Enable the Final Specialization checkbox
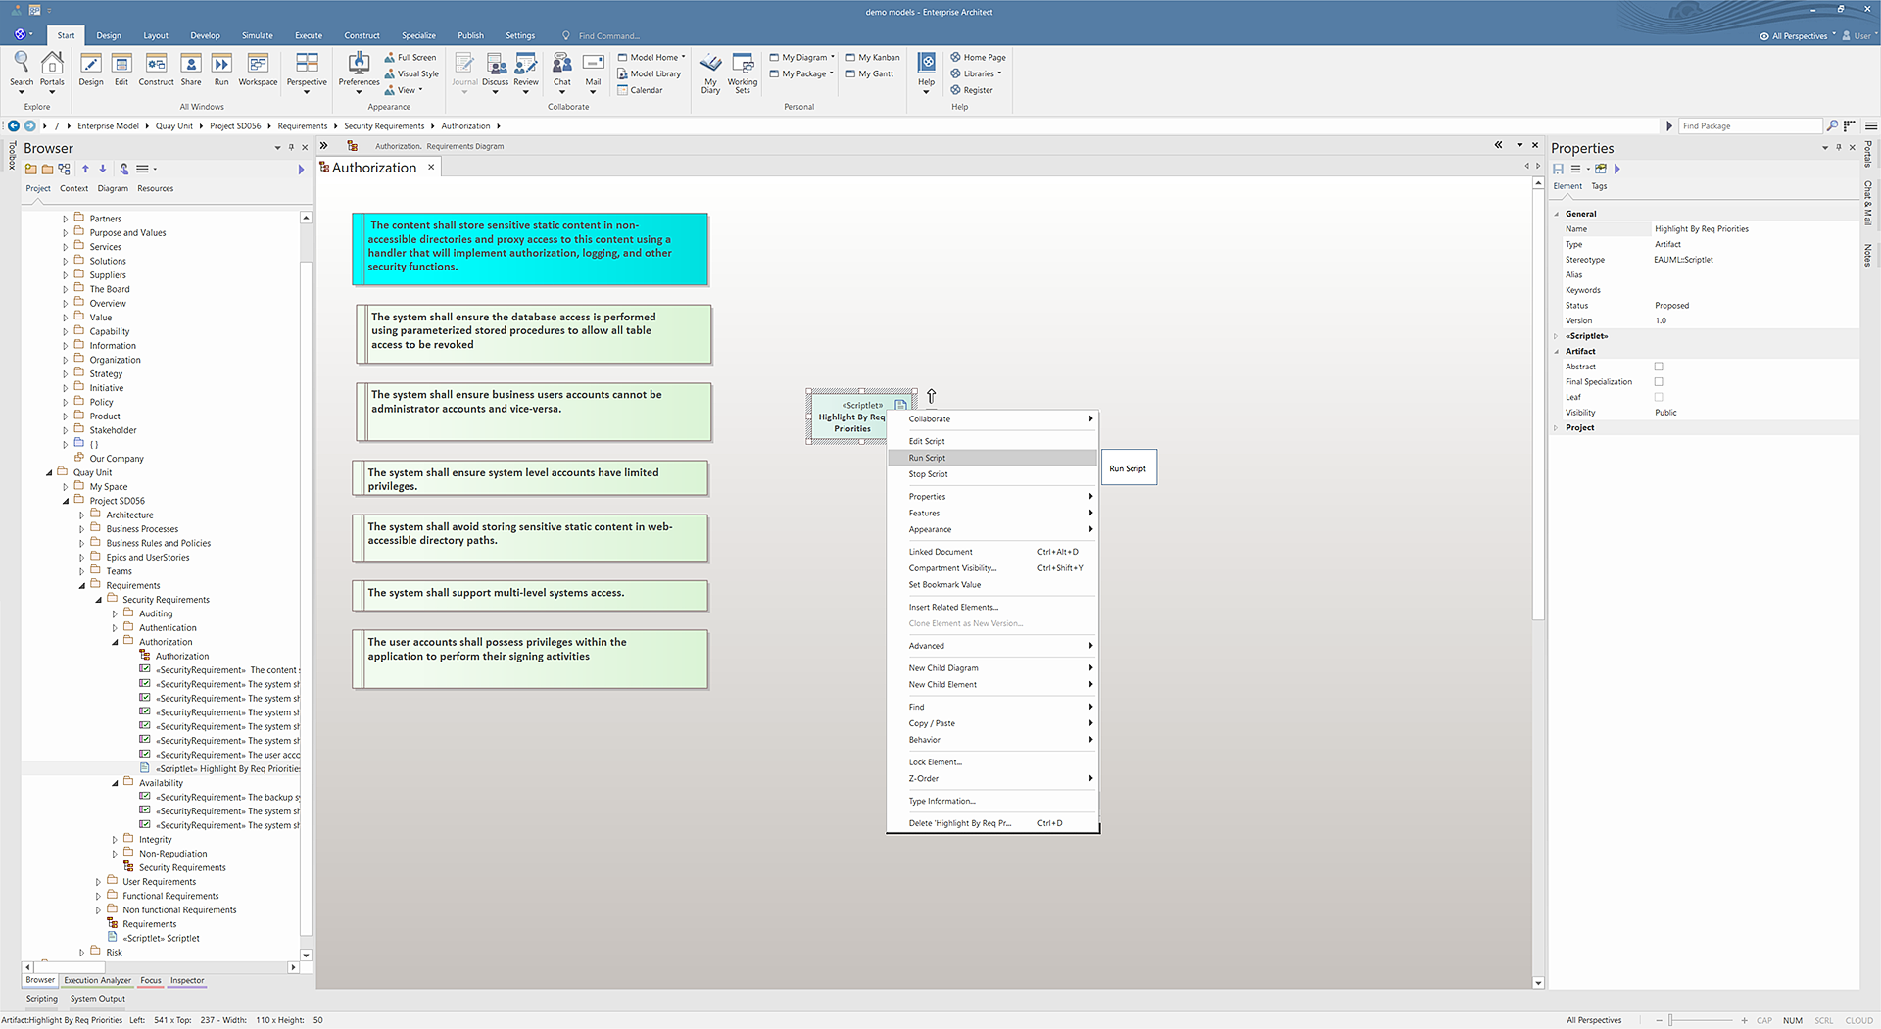 (x=1659, y=382)
